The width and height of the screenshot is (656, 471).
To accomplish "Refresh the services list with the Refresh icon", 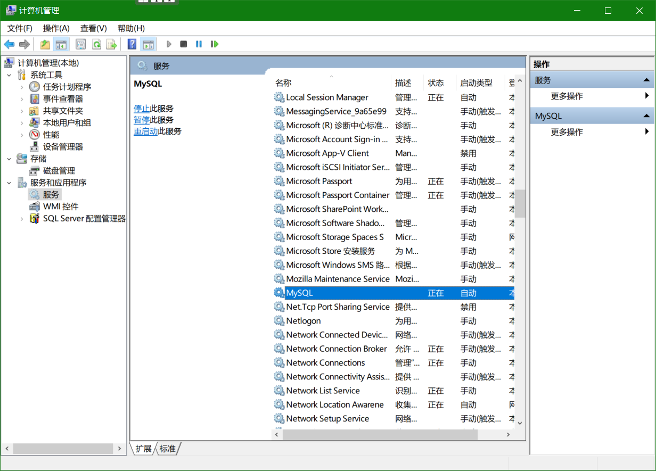I will [x=96, y=44].
